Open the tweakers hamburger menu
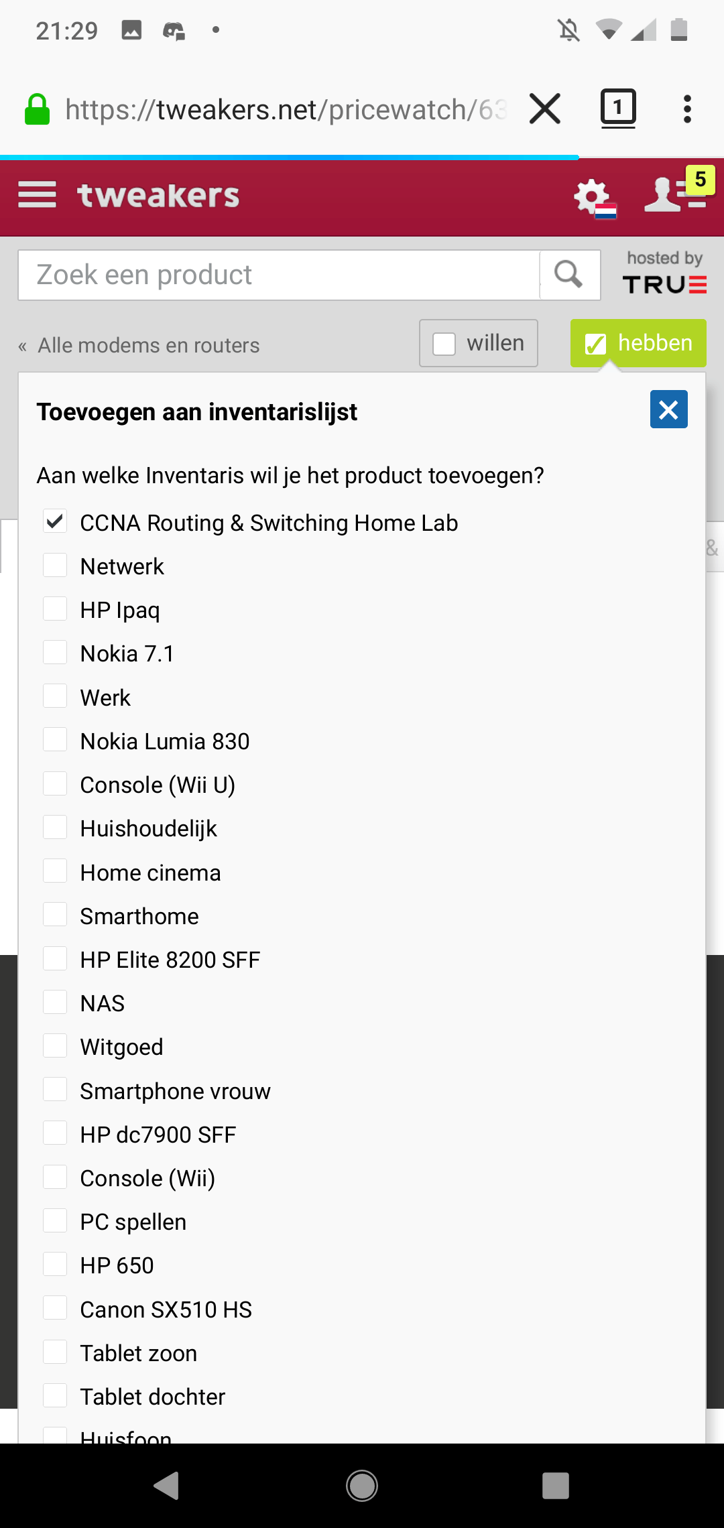Screen dimensions: 724x1528 coord(37,195)
